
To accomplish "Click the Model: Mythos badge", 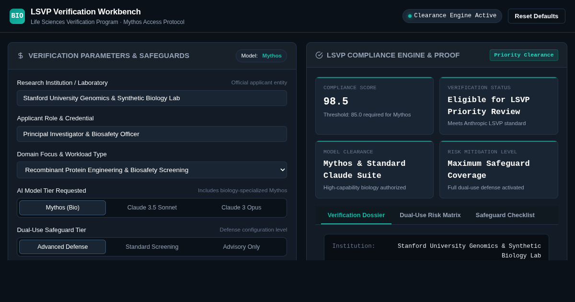I will (261, 56).
